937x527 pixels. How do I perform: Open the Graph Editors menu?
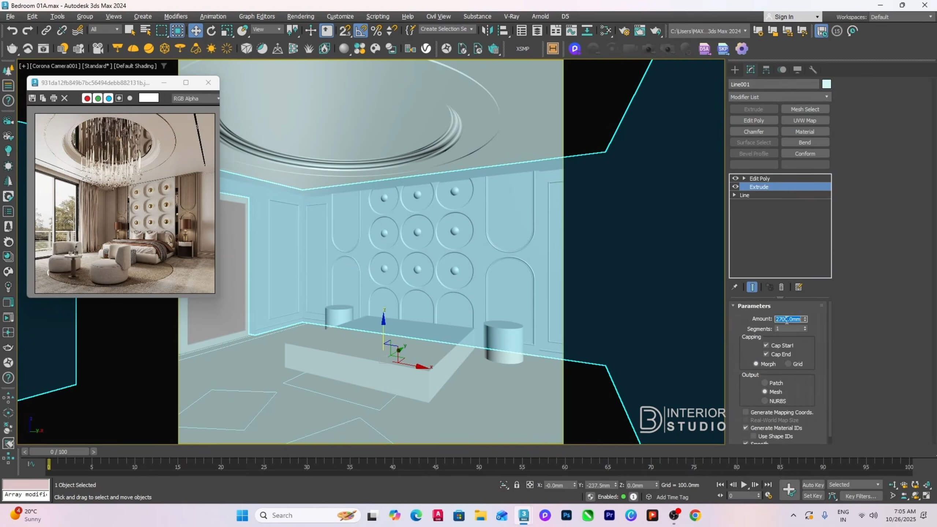pos(257,16)
